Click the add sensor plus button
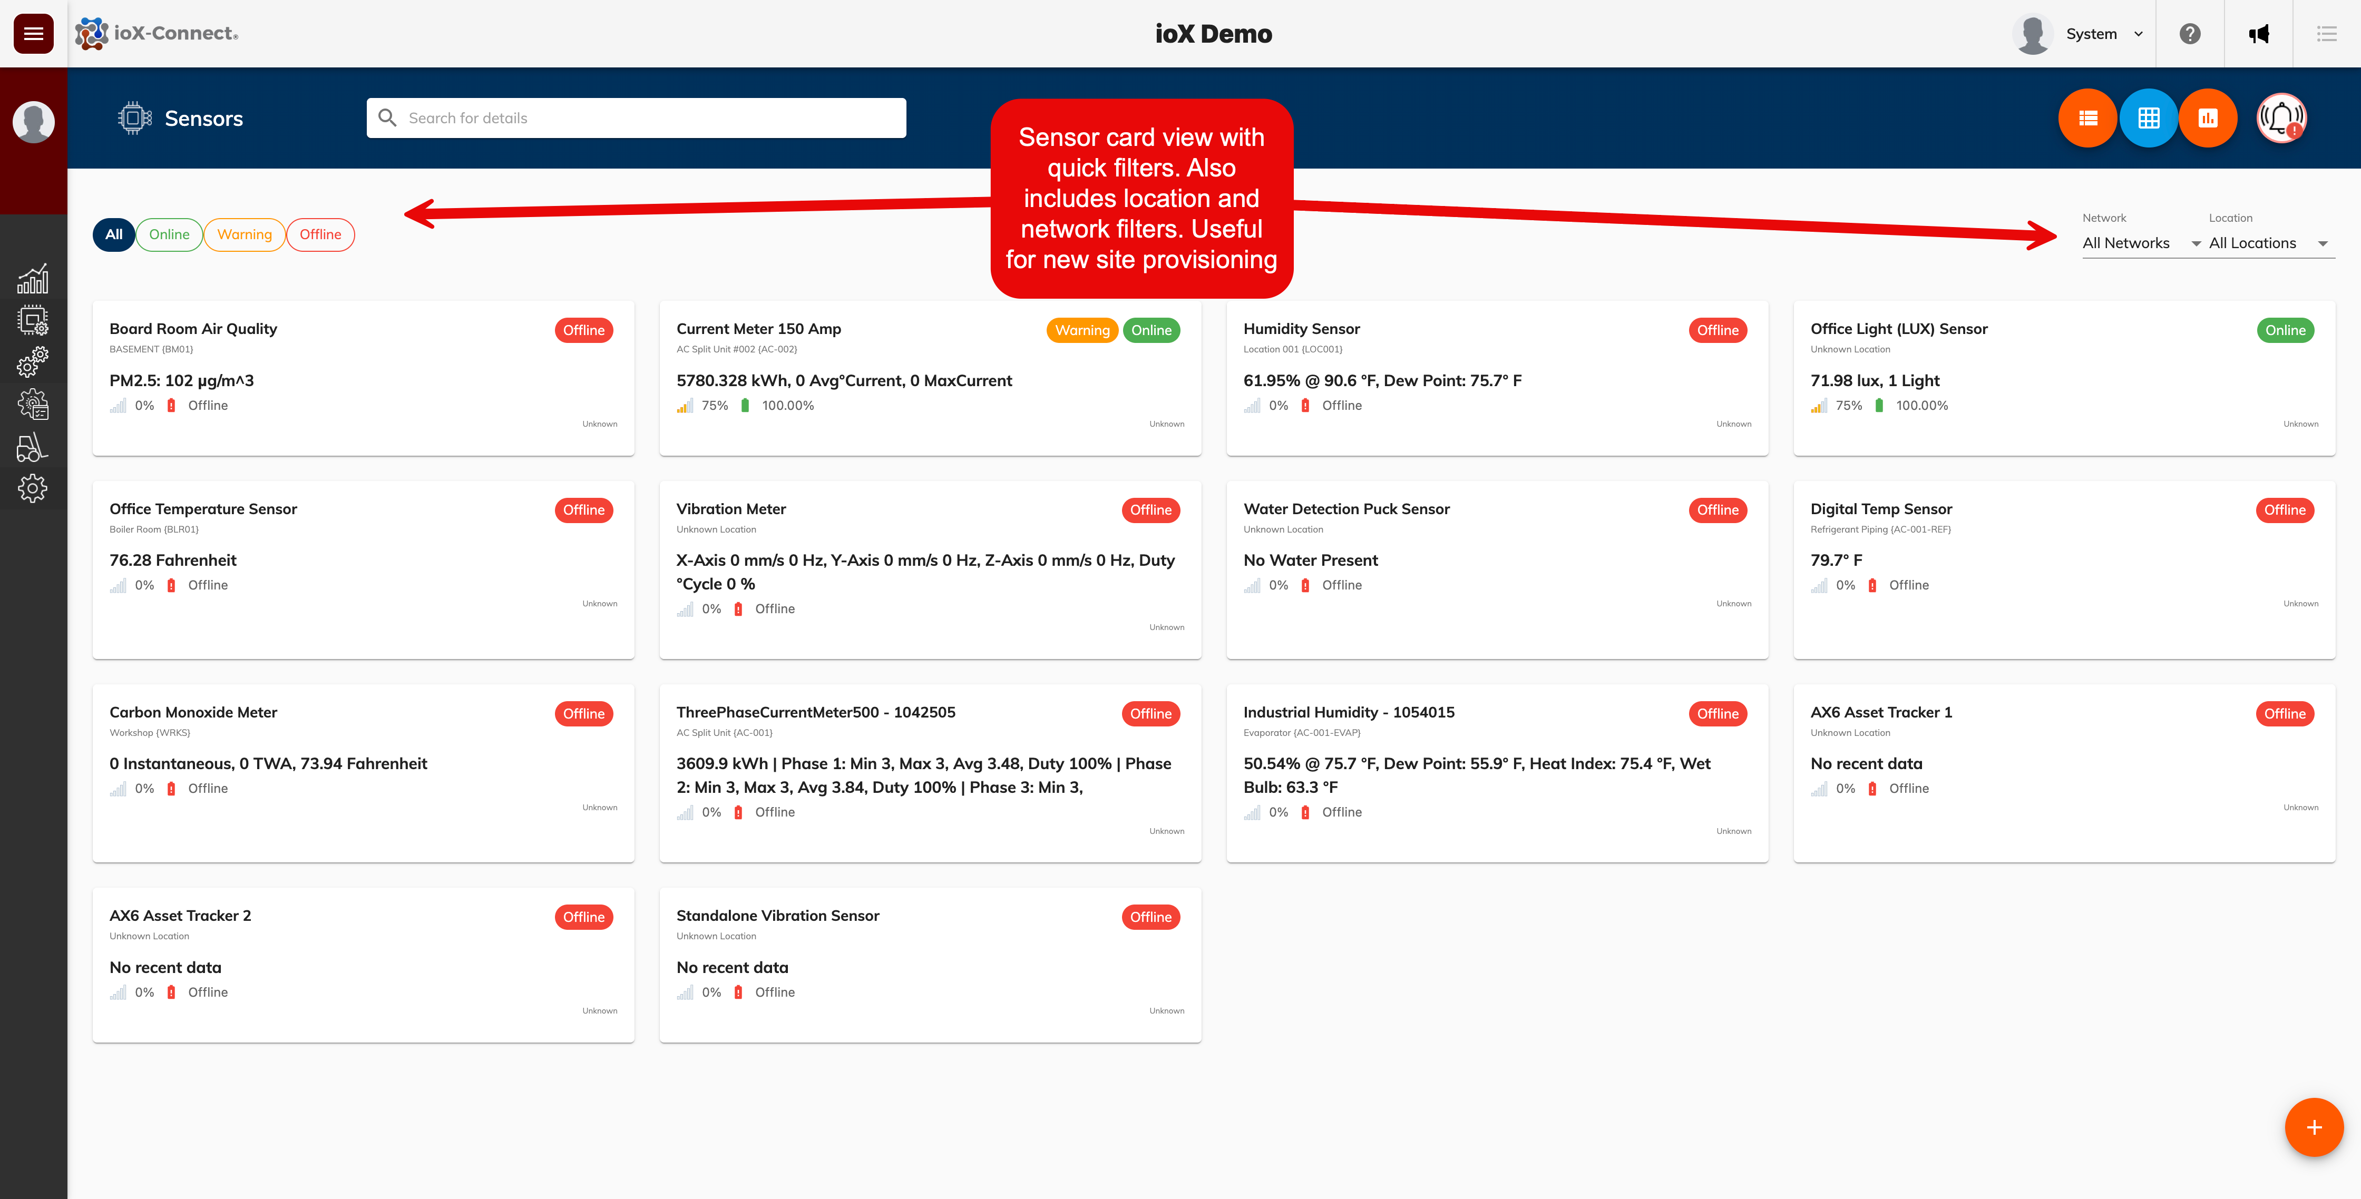Screen dimensions: 2361x1199 2314,1127
